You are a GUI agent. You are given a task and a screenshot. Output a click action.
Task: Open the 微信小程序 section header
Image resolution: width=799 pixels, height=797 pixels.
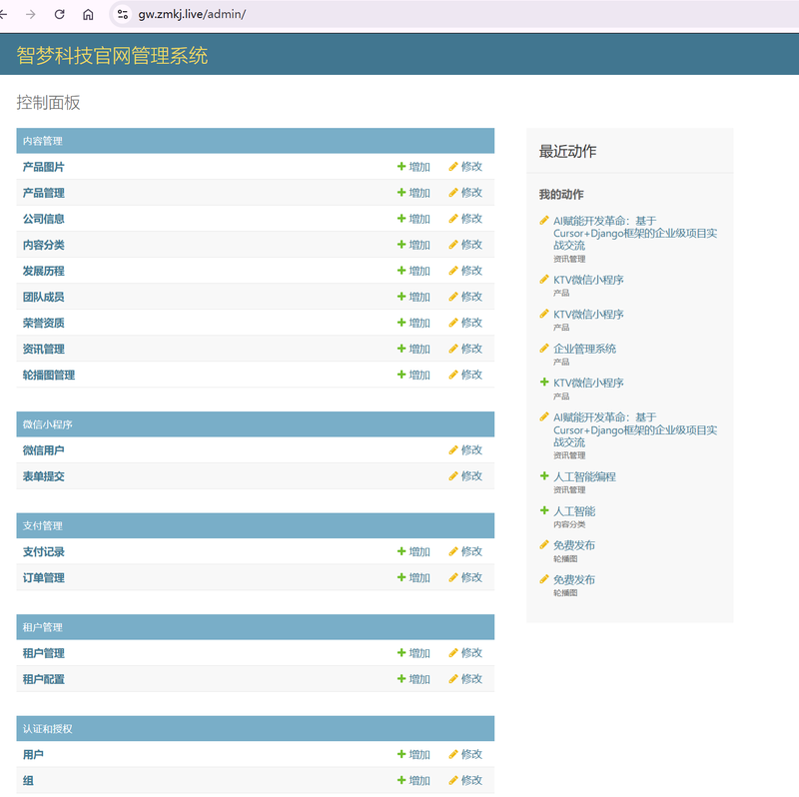pos(48,424)
